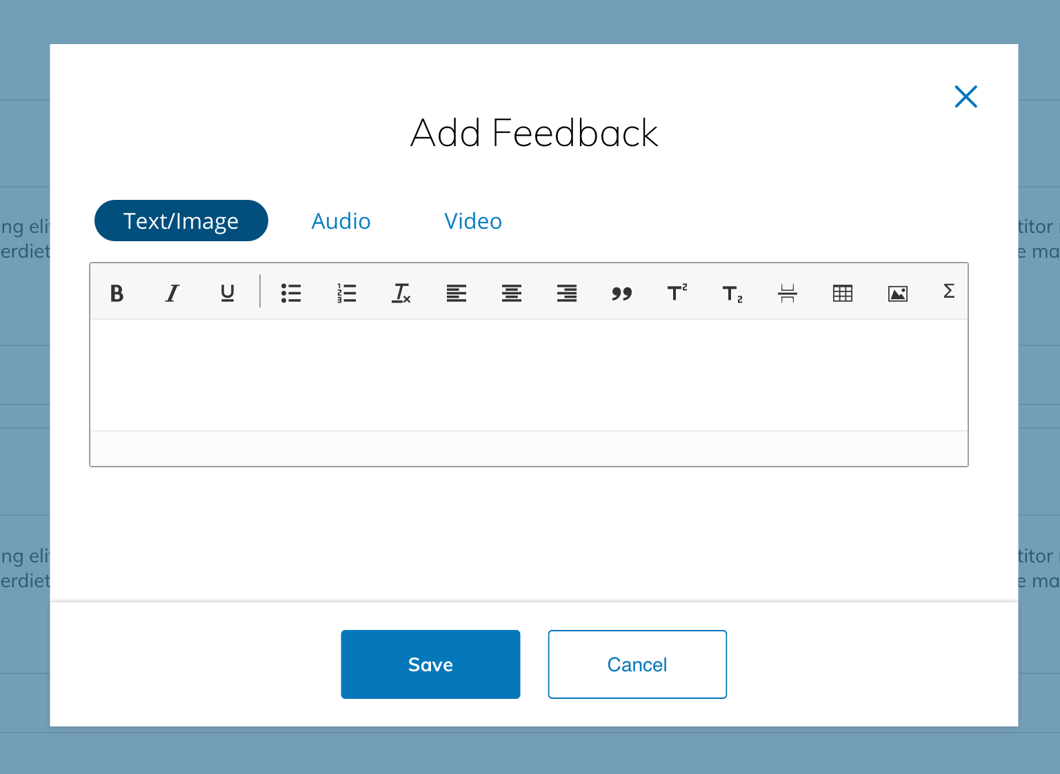The height and width of the screenshot is (774, 1060).
Task: Clear text formatting
Action: click(x=401, y=292)
